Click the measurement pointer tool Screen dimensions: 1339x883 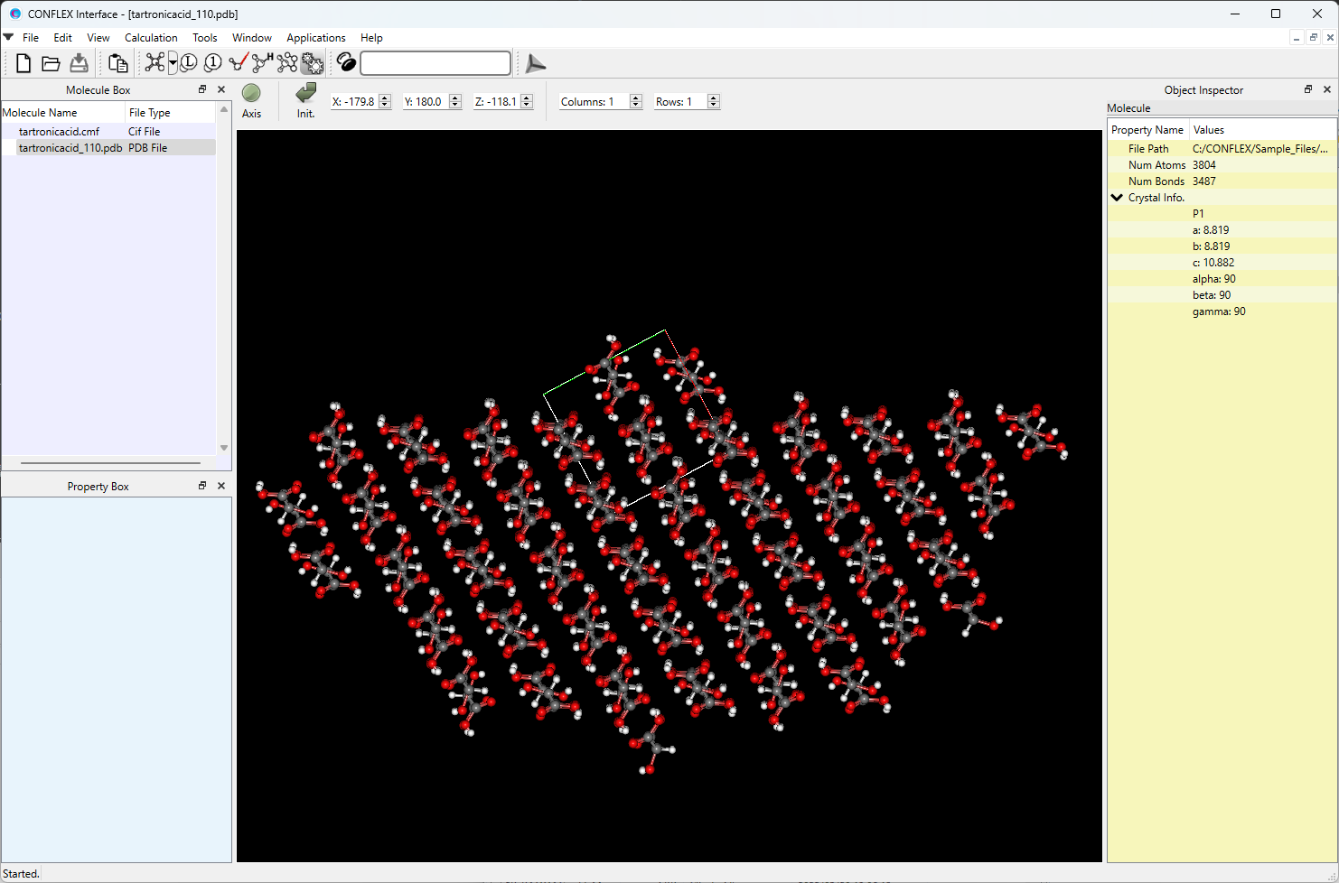click(x=237, y=63)
